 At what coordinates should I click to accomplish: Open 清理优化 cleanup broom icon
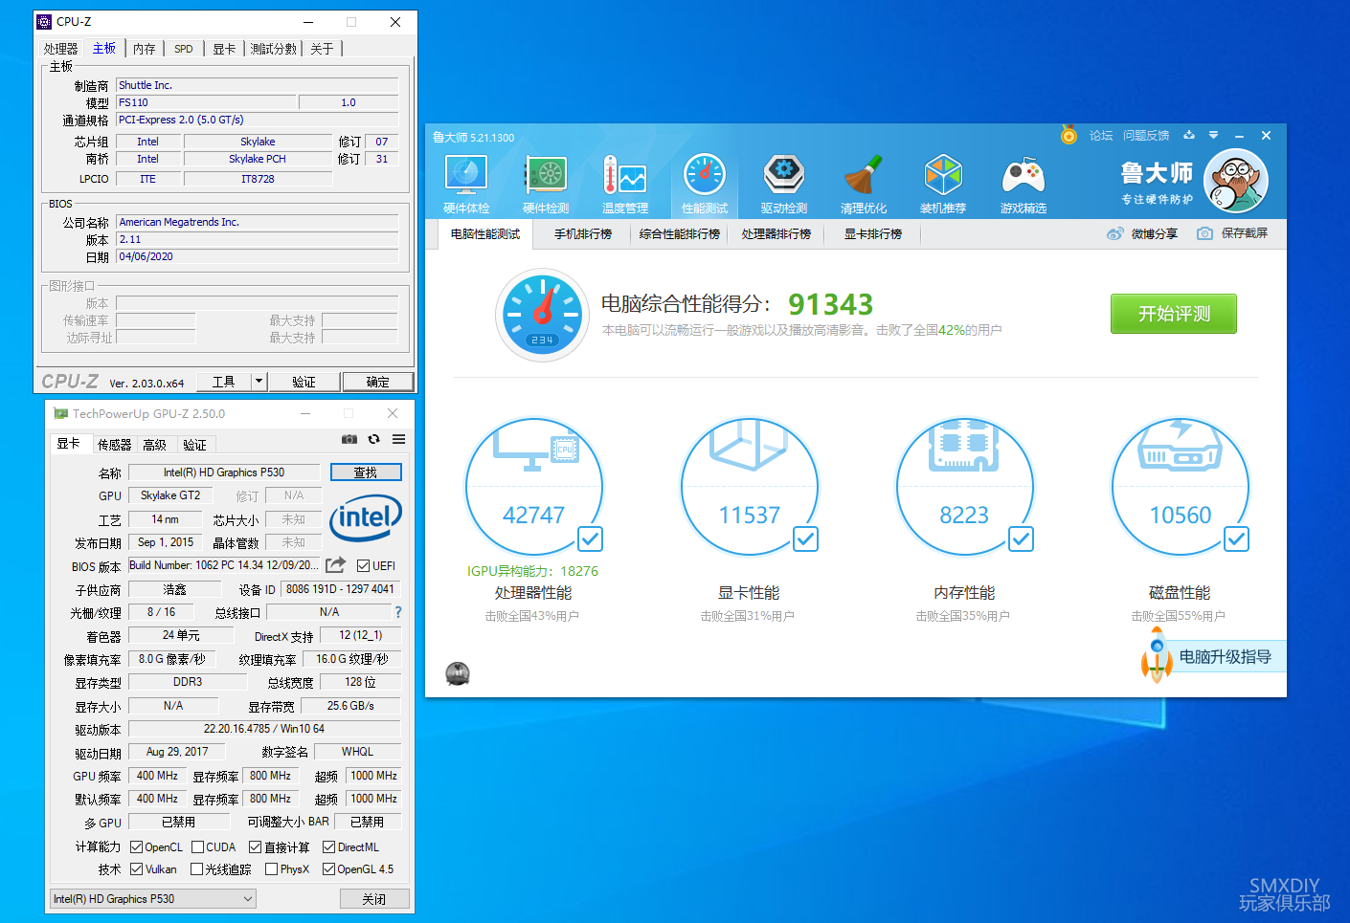pyautogui.click(x=864, y=185)
